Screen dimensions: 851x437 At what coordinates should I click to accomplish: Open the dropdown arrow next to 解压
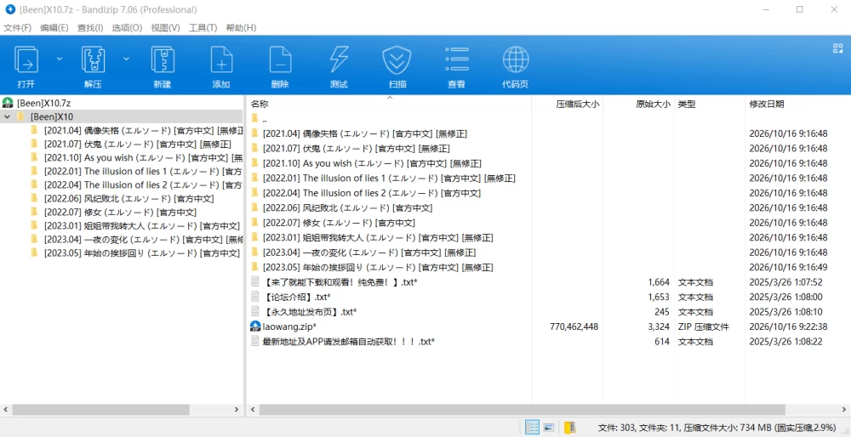[x=127, y=59]
